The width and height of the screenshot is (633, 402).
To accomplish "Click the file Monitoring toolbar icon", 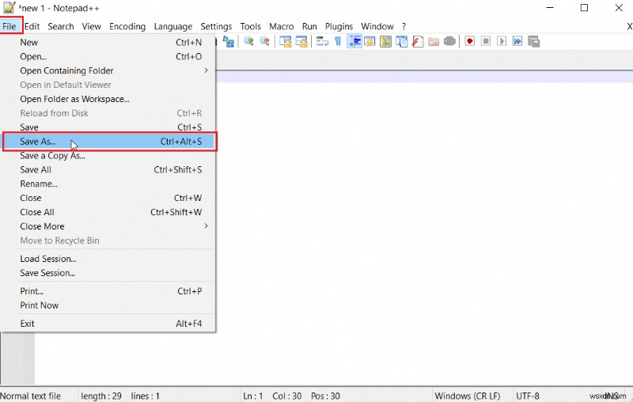I will pyautogui.click(x=449, y=41).
